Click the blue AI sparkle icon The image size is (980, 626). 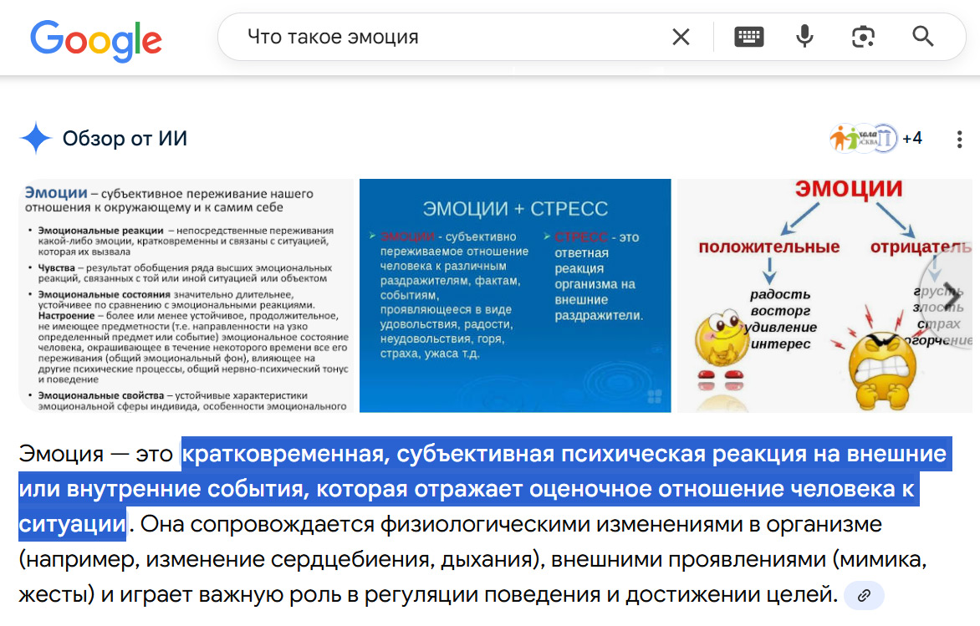(36, 139)
